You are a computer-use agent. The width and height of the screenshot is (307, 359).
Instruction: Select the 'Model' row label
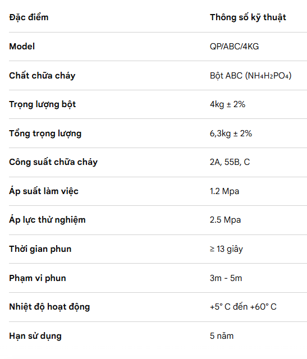pos(22,47)
